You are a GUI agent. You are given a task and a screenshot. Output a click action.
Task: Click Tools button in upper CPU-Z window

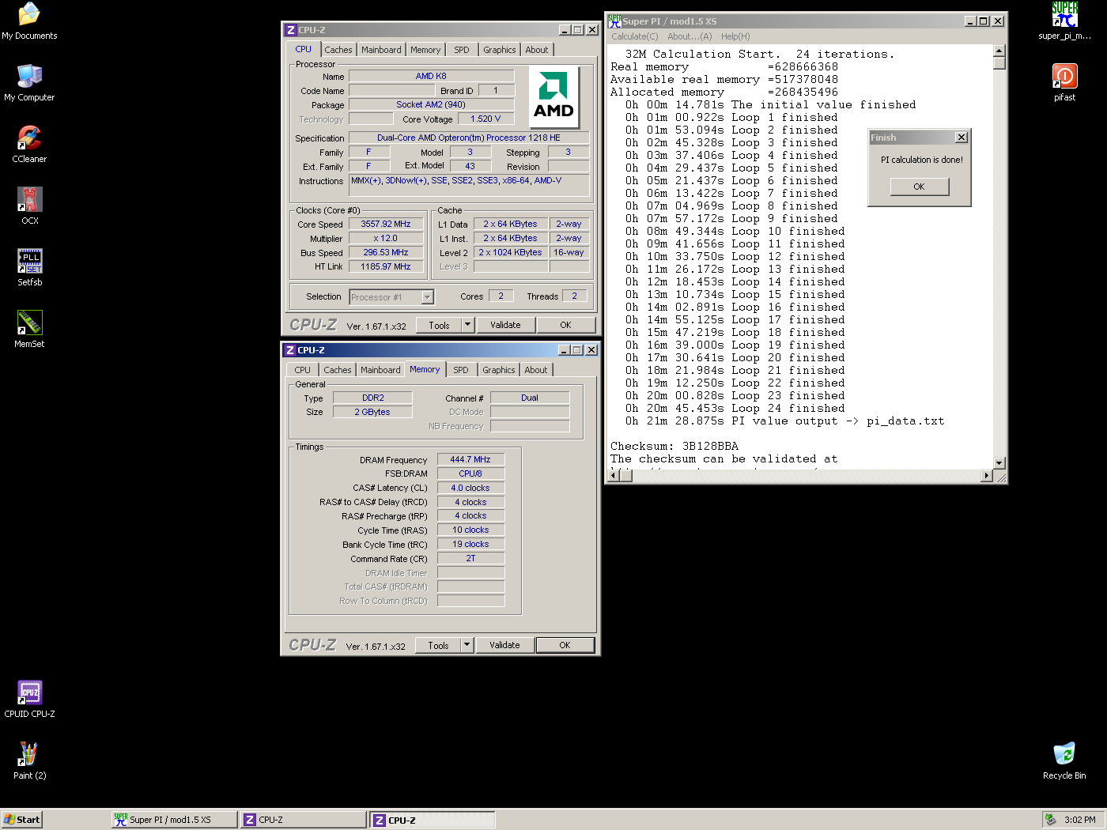[439, 325]
